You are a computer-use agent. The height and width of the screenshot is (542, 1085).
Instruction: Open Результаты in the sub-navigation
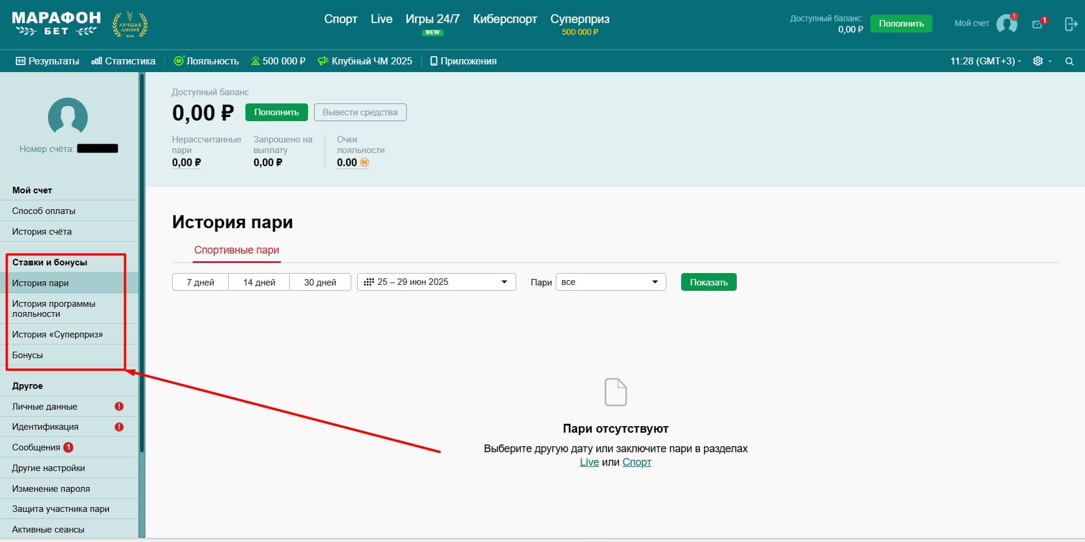(x=47, y=61)
